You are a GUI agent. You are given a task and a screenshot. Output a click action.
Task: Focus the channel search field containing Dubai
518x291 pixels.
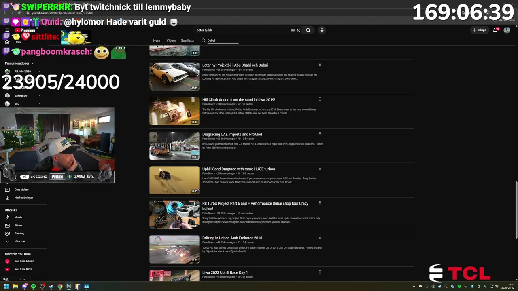[223, 40]
